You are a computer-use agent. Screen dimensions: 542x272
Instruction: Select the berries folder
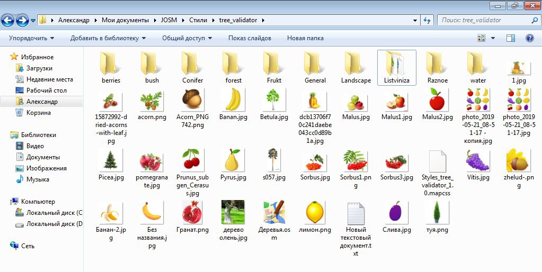tap(111, 68)
